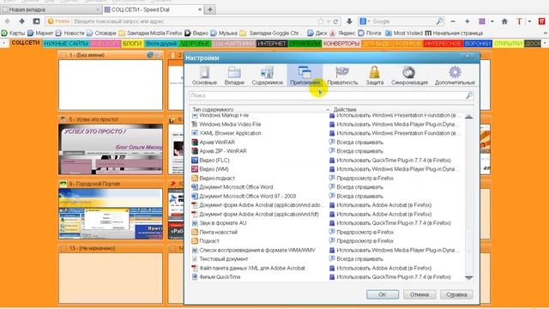The height and width of the screenshot is (309, 549).
Task: Click the bookmark star in address bar
Action: tap(320, 21)
